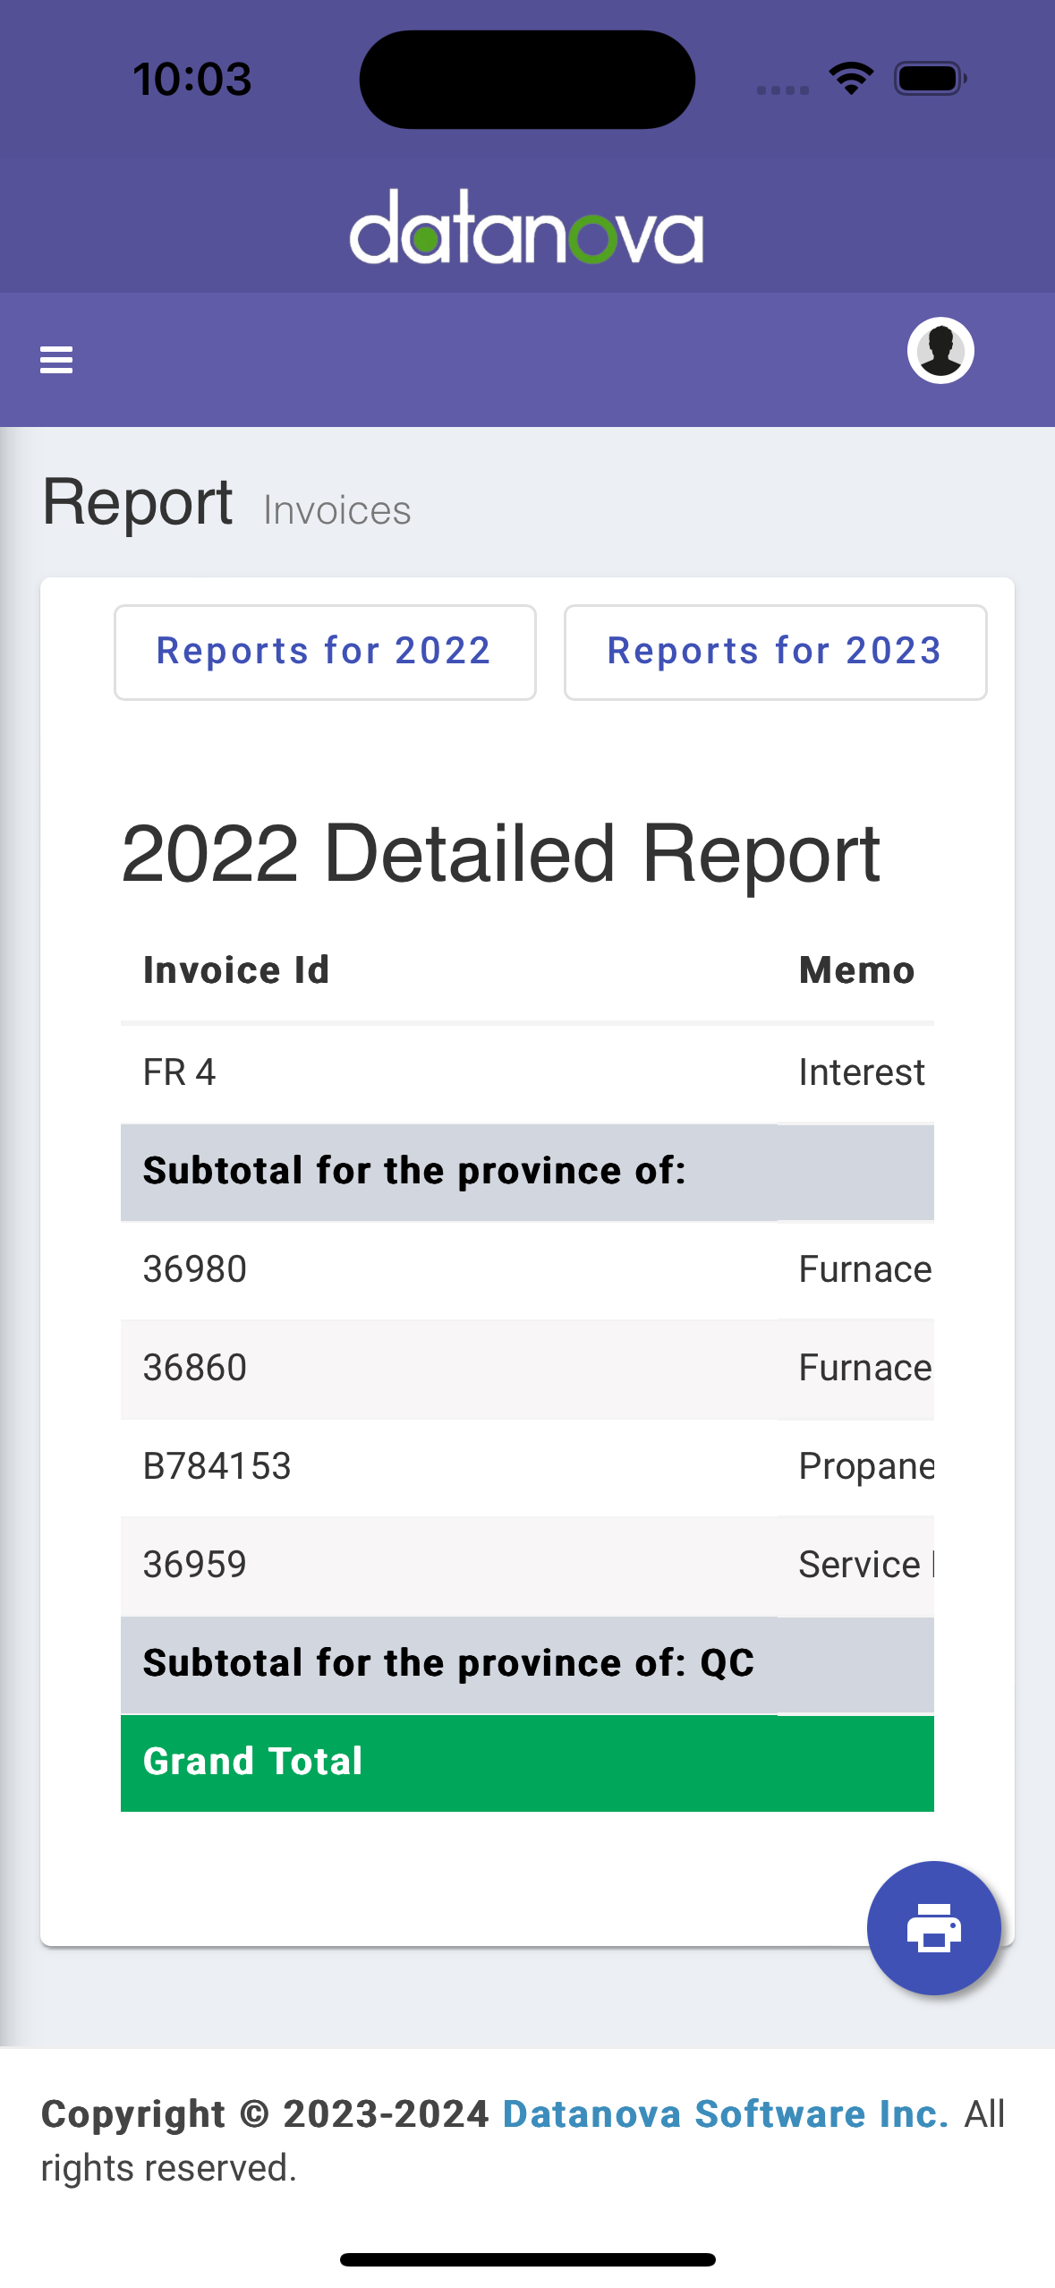Image resolution: width=1055 pixels, height=2288 pixels.
Task: Tap the Wi-Fi status icon
Action: coord(851,79)
